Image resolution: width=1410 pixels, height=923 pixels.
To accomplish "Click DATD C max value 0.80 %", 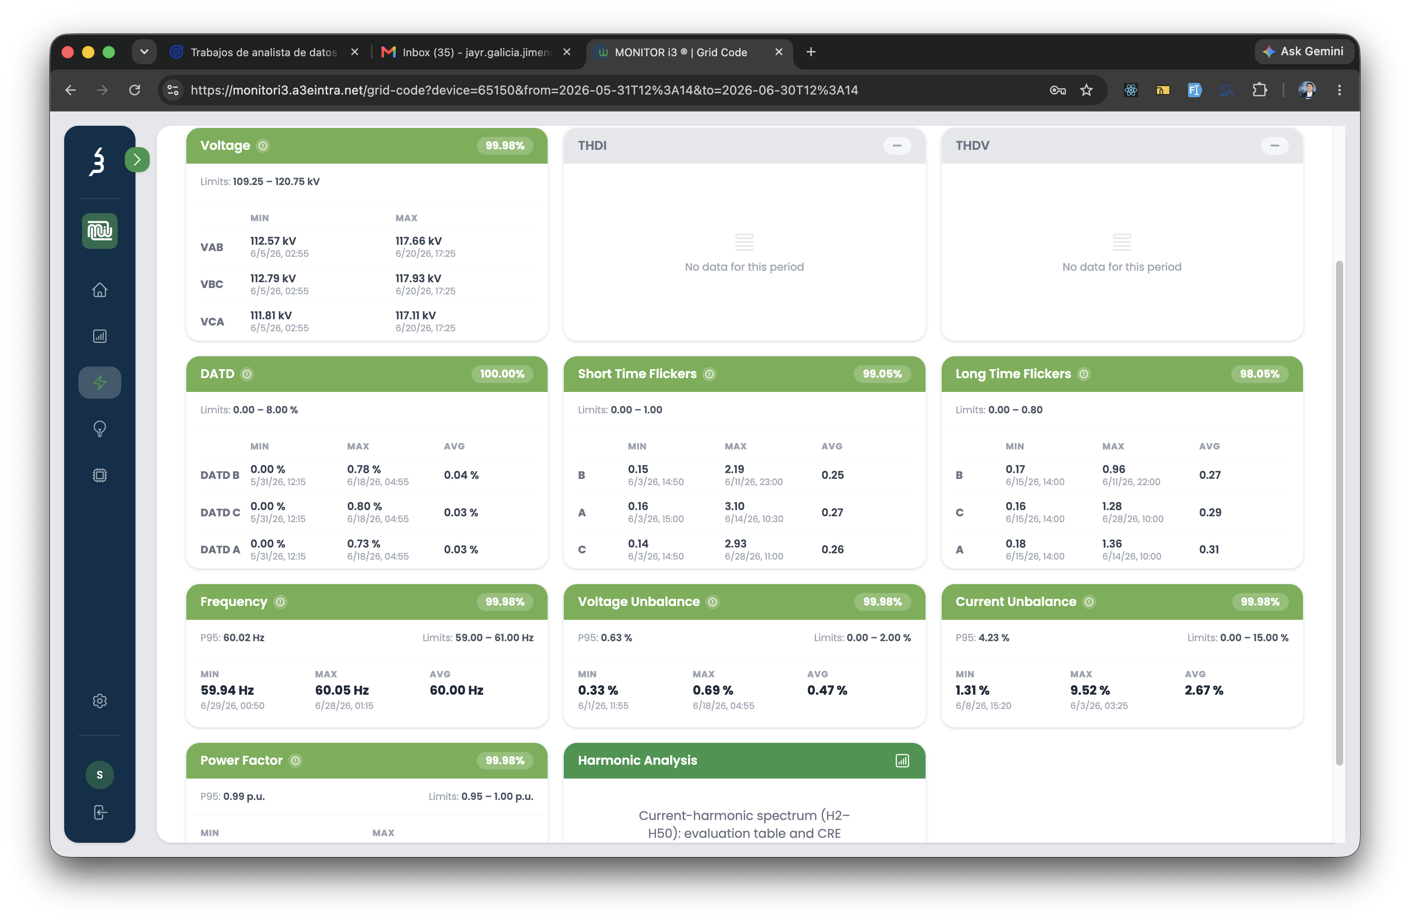I will (x=365, y=506).
